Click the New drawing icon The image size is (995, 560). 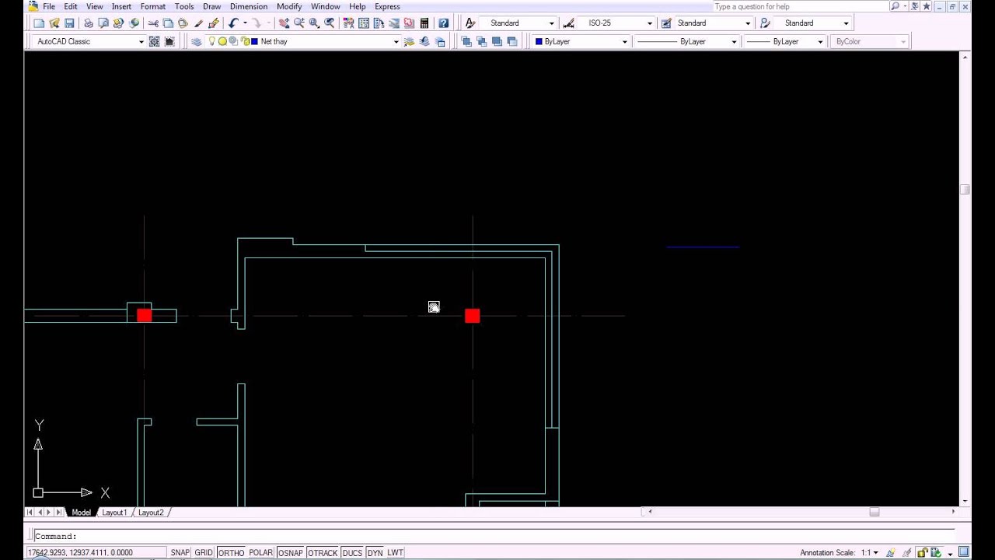click(x=39, y=23)
